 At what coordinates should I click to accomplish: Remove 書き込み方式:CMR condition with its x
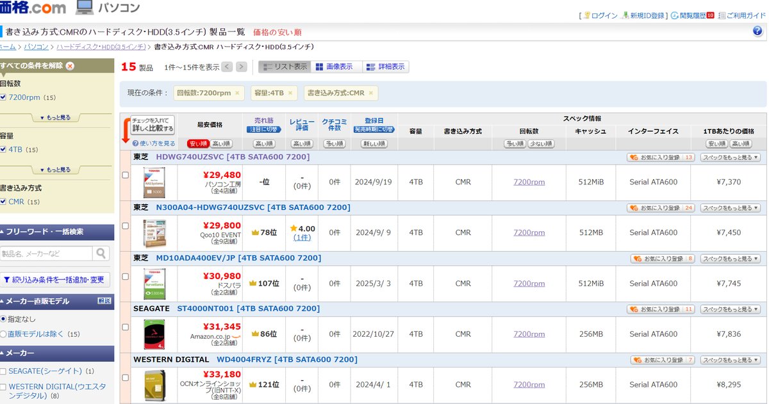tap(370, 93)
